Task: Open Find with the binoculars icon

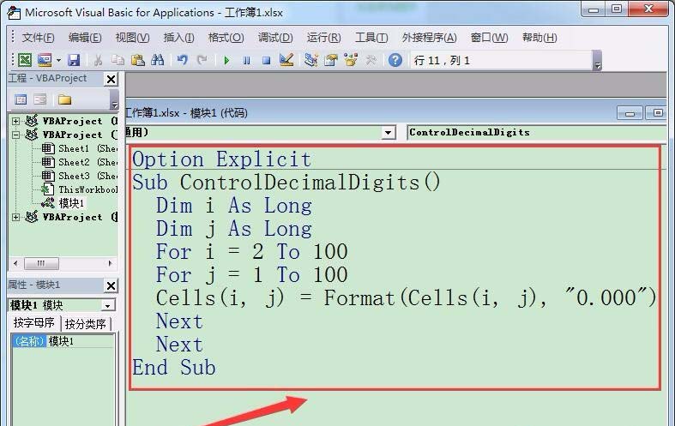Action: [157, 60]
